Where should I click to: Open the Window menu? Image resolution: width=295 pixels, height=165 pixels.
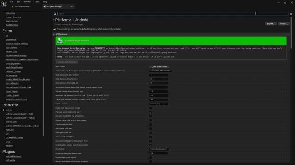tap(27, 2)
